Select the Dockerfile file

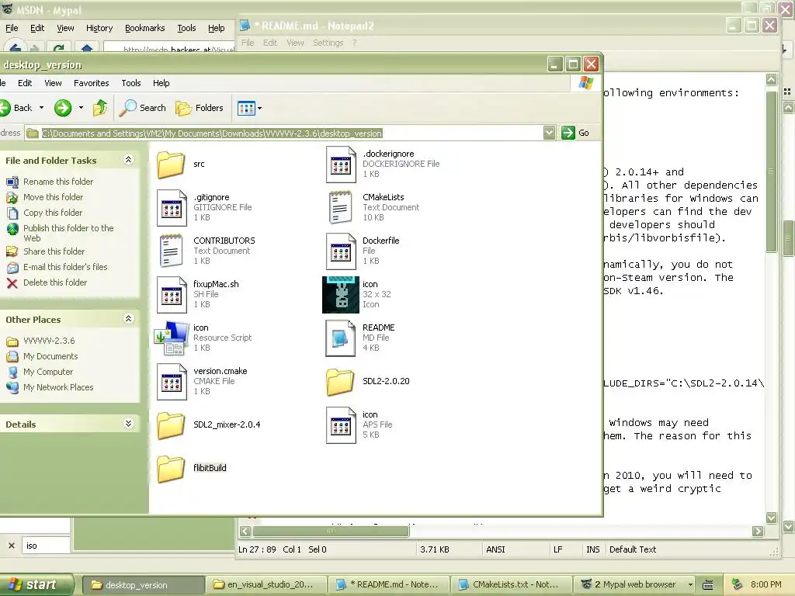341,251
